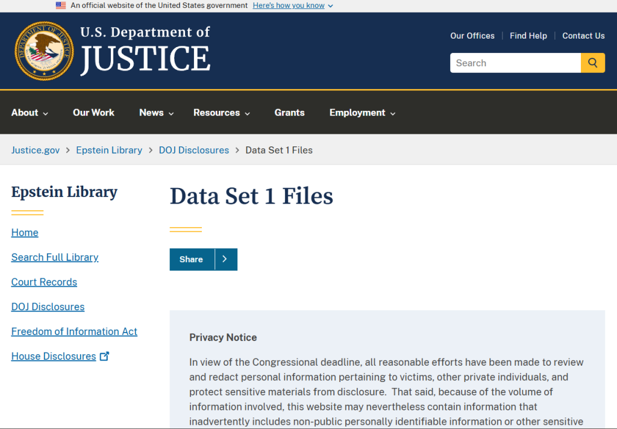Open the Epstein Library breadcrumb link
Image resolution: width=617 pixels, height=429 pixels.
click(x=109, y=150)
